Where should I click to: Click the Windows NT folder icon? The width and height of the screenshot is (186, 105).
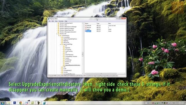pos(58,34)
